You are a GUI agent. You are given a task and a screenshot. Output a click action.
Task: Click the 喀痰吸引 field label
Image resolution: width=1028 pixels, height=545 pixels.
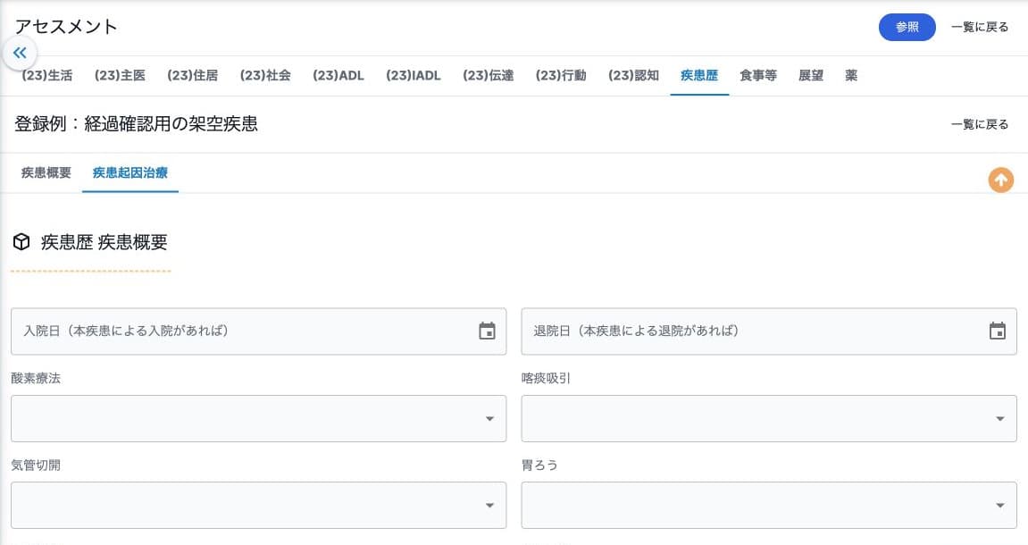coord(546,379)
